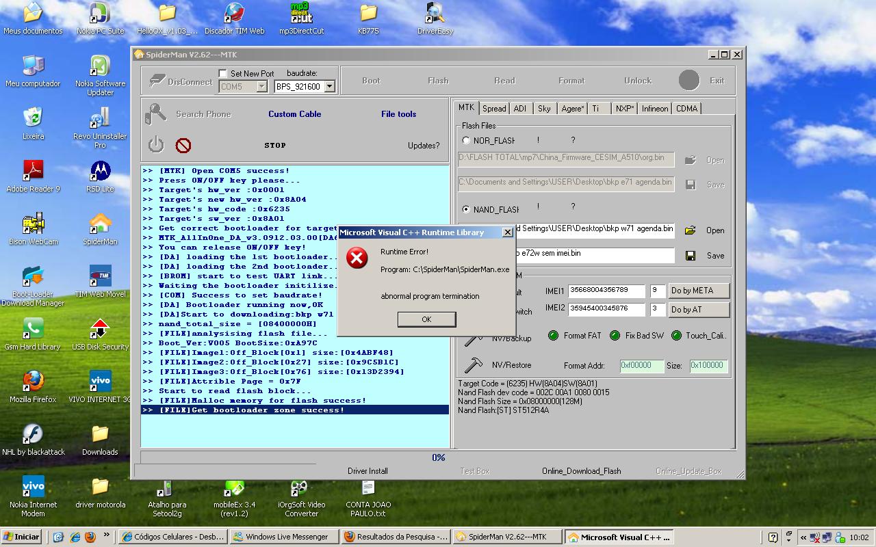Click the NAND_FLASH save floppy icon
This screenshot has height=547, width=876.
(x=690, y=256)
